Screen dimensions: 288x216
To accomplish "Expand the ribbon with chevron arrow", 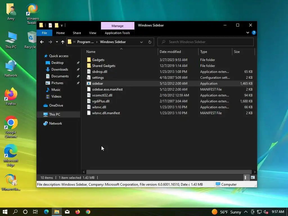I will click(247, 33).
